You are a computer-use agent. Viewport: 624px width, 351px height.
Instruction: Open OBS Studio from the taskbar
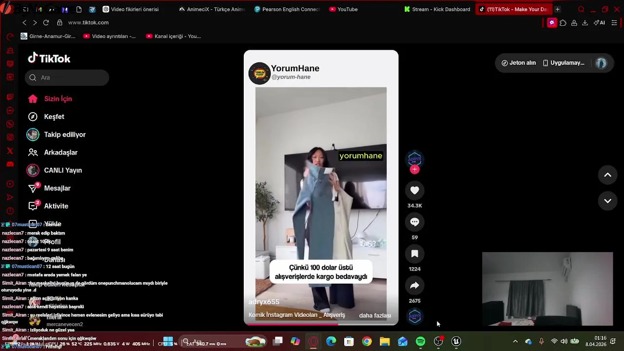coord(438,342)
